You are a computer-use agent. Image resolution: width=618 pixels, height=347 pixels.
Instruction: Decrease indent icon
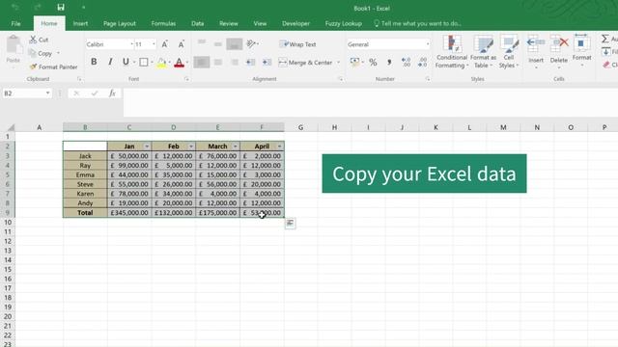coord(251,62)
